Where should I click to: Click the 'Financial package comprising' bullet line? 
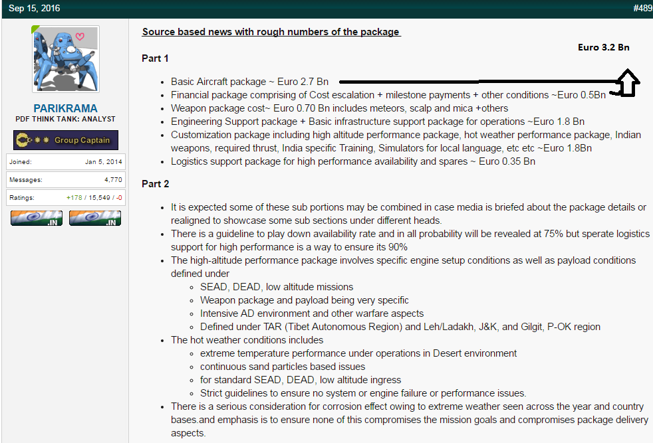pos(388,95)
